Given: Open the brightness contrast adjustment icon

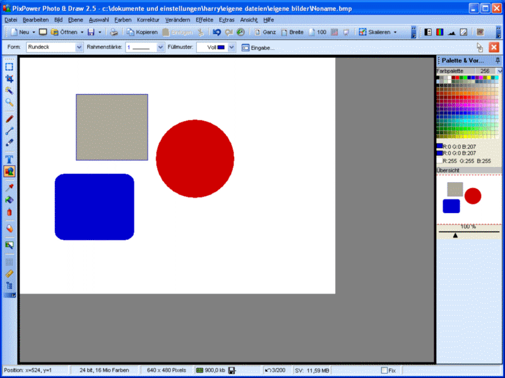Looking at the screenshot, I should coord(428,32).
